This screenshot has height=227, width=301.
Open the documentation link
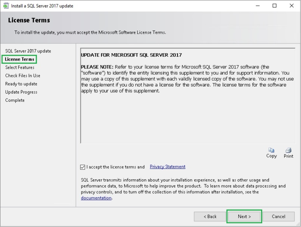click(x=96, y=198)
